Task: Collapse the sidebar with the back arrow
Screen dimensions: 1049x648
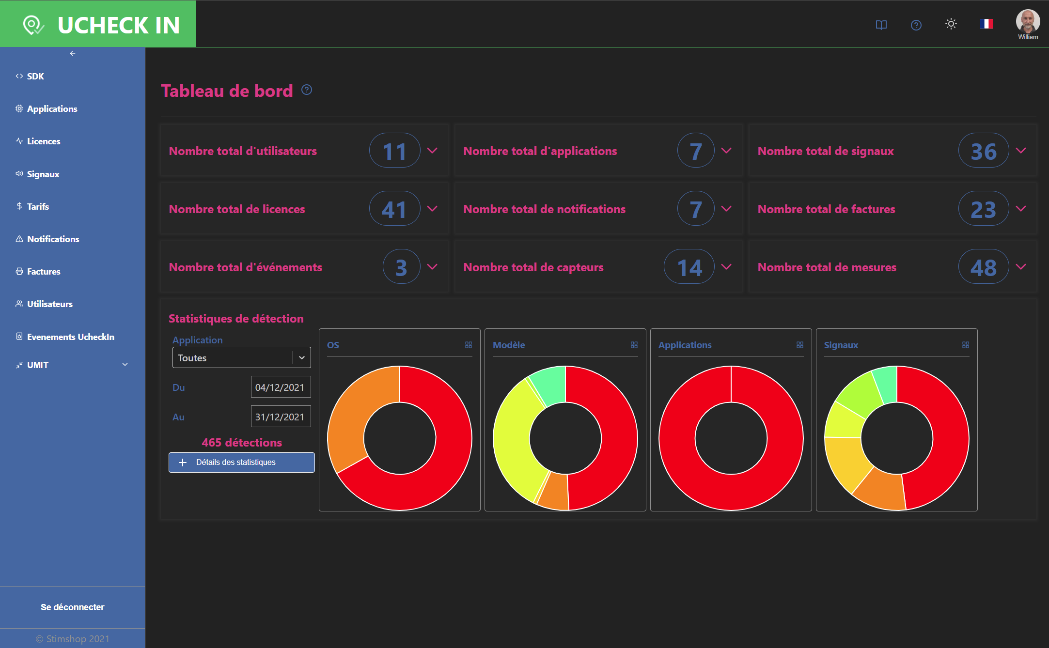Action: 73,53
